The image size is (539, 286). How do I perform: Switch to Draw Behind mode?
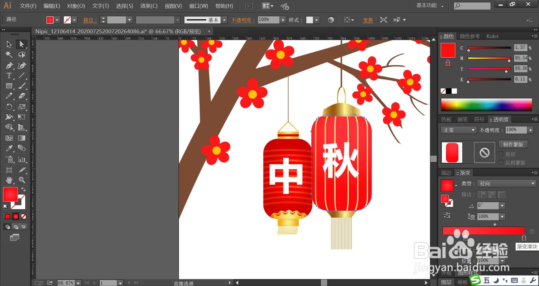coord(15,227)
